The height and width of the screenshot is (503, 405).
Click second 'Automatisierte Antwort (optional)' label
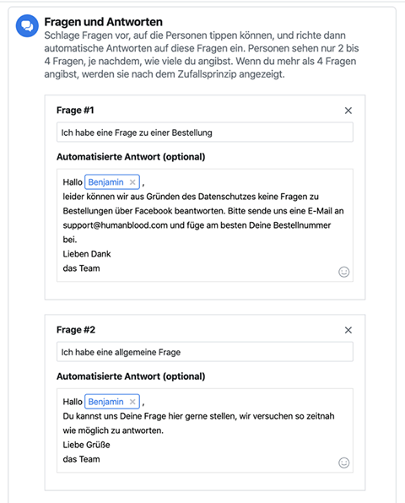[131, 376]
